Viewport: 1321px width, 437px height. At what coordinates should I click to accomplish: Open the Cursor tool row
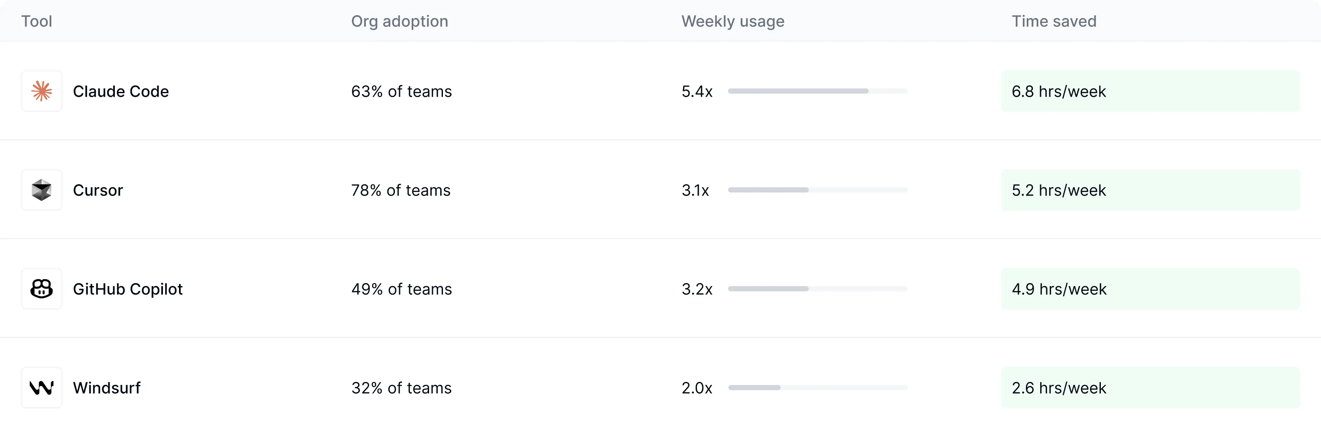[x=98, y=190]
